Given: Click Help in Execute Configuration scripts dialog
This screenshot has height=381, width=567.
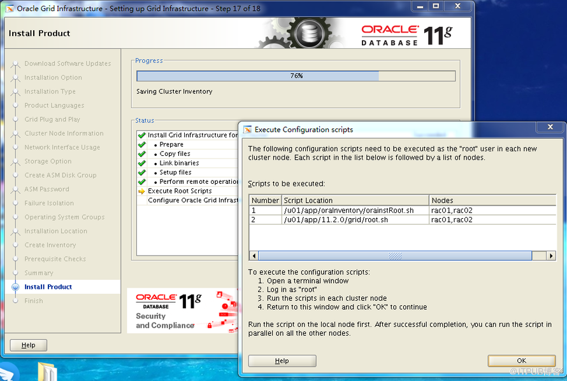Looking at the screenshot, I should coord(282,361).
